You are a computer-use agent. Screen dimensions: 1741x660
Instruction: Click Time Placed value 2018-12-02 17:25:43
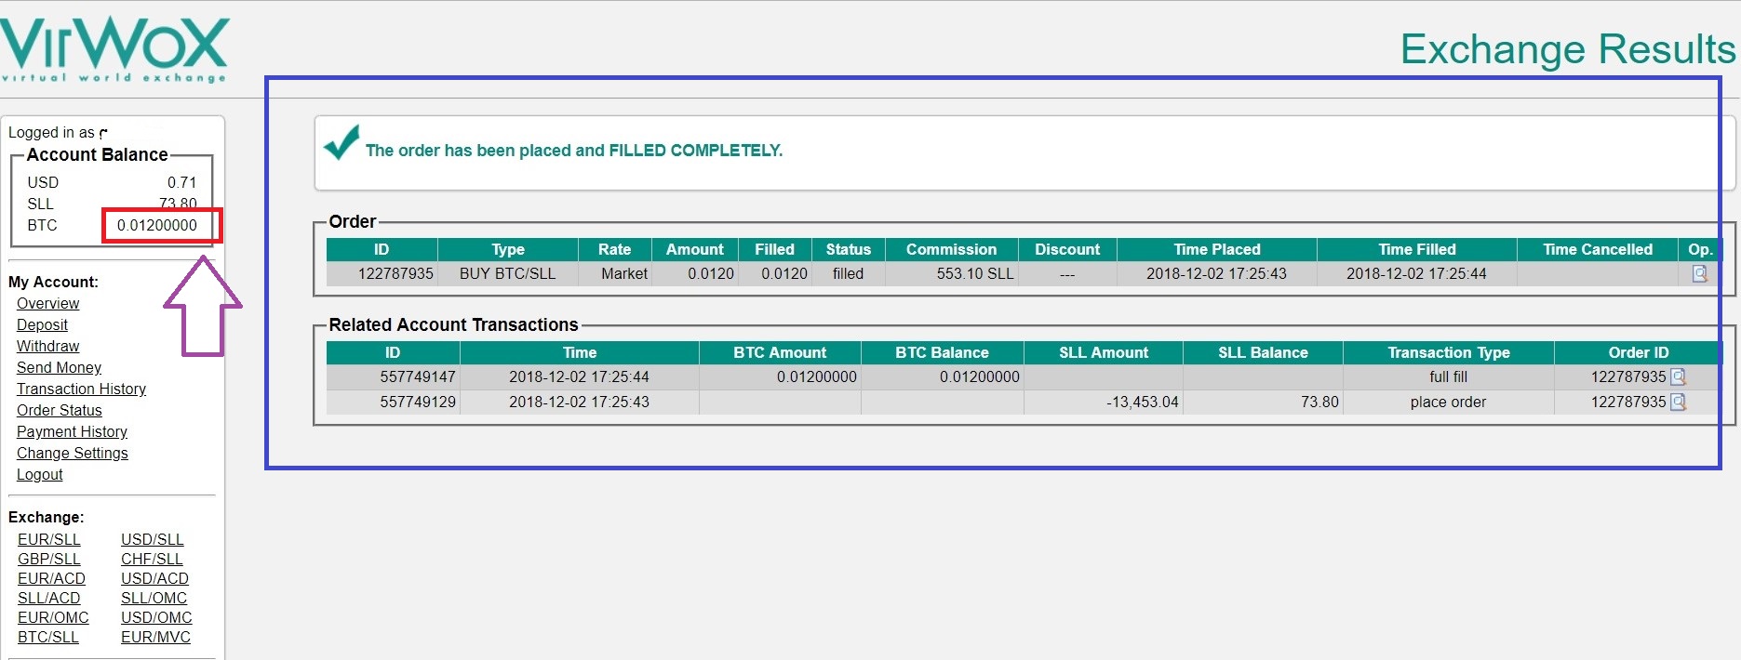pyautogui.click(x=1216, y=273)
